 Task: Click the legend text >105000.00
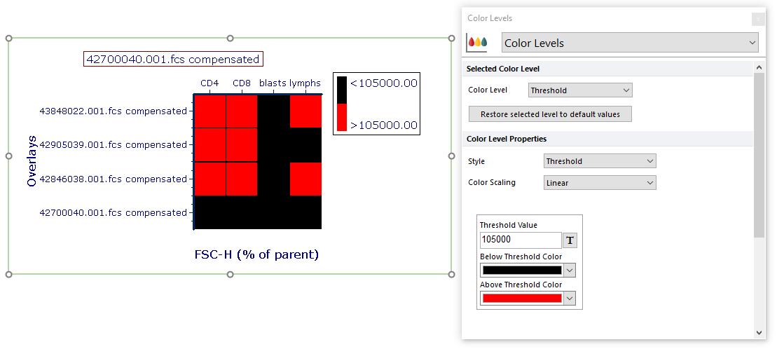coord(384,125)
